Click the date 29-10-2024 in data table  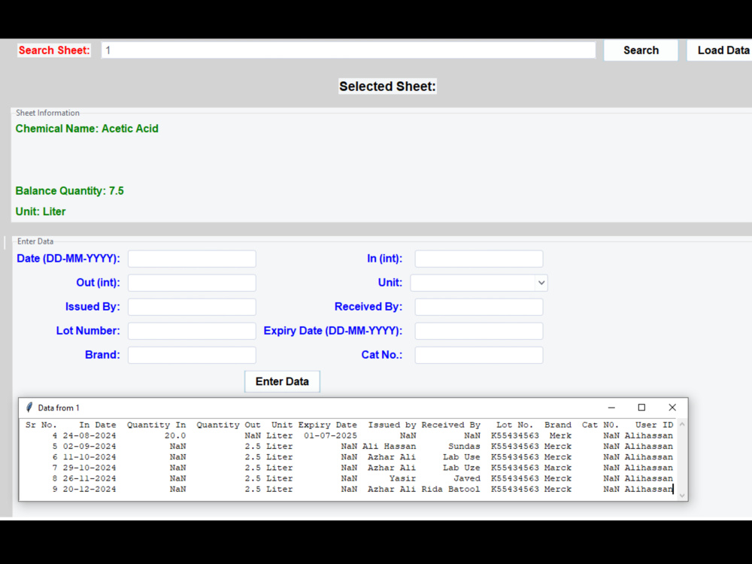click(89, 468)
